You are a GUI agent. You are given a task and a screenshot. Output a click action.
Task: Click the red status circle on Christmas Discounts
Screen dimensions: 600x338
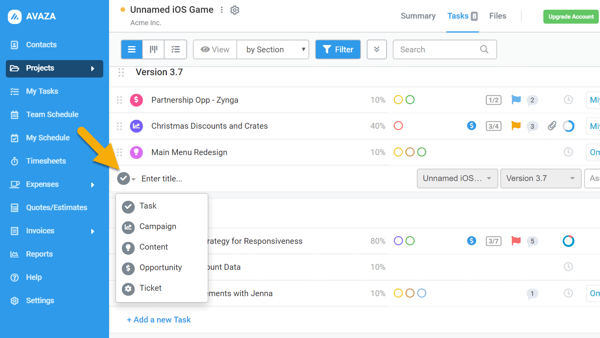(x=398, y=126)
